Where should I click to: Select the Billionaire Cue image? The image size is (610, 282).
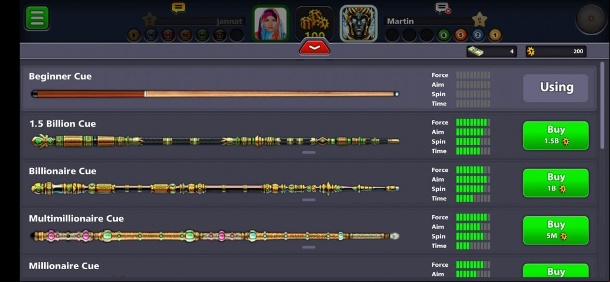tap(215, 189)
